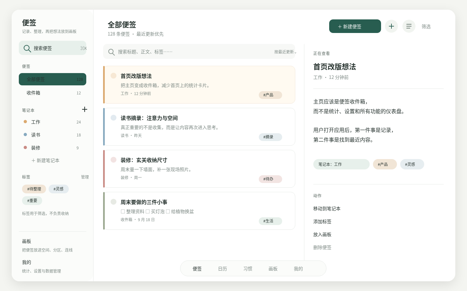Click the 笔记本:工作 chip in detail panel
The image size is (467, 291).
pos(341,164)
